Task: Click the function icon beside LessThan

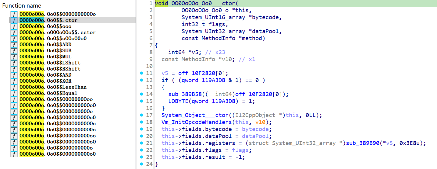Action: [x=14, y=87]
